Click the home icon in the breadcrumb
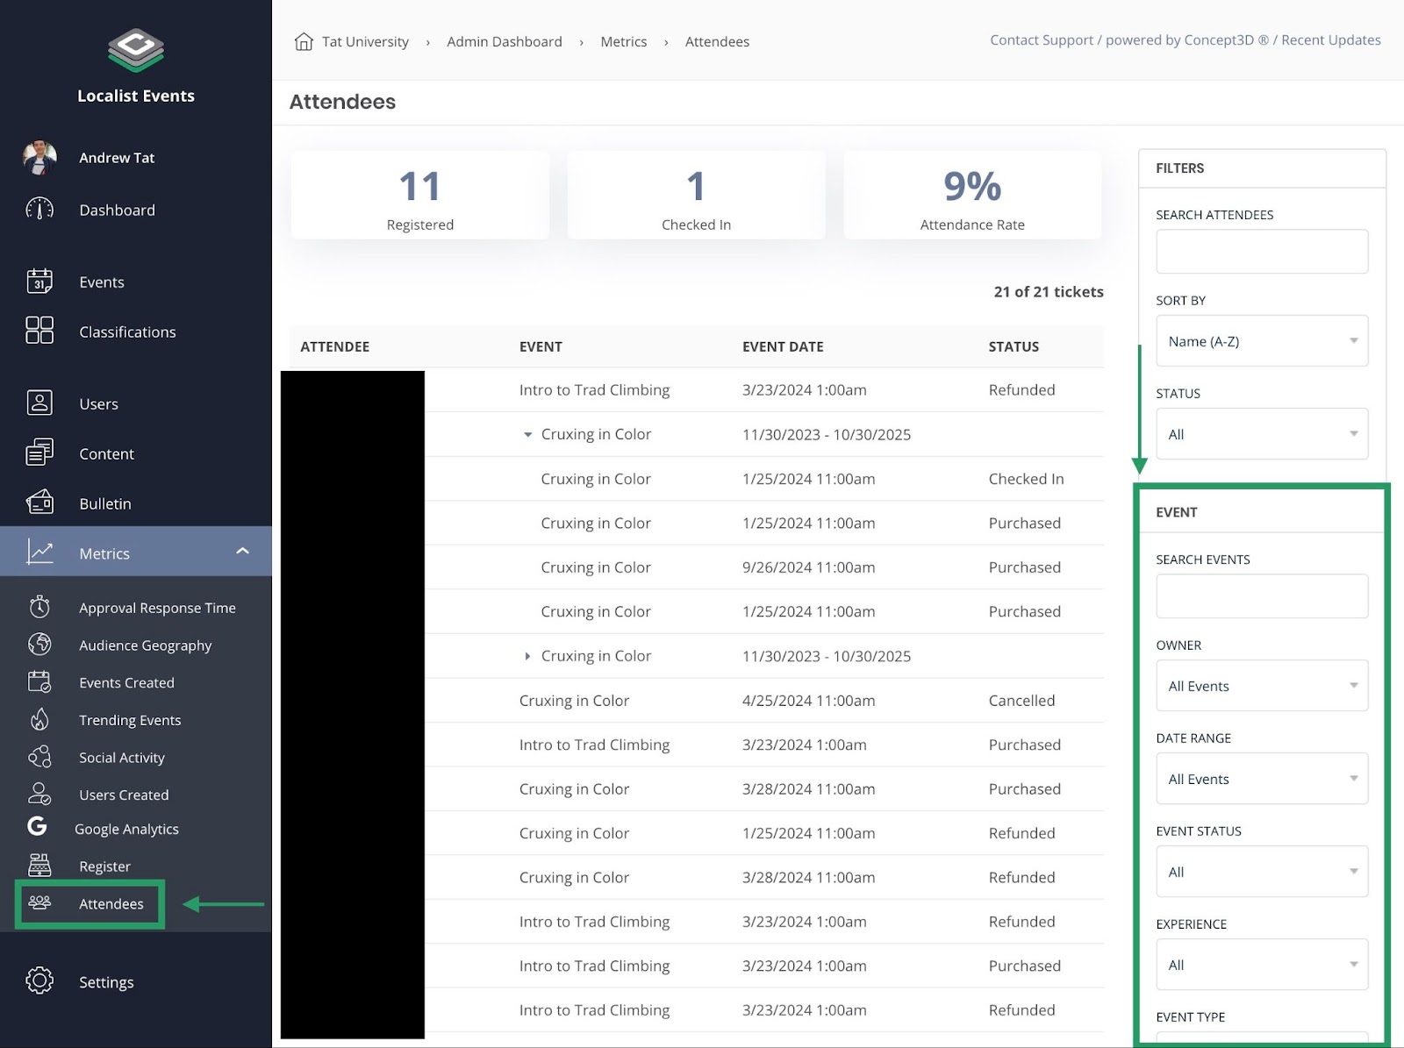Screen dimensions: 1404x1048 click(x=304, y=40)
